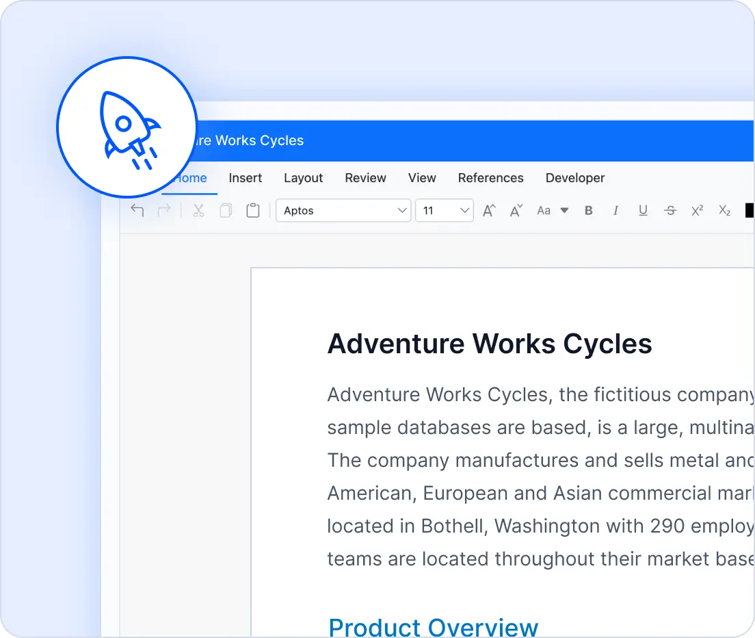Open the References tab
Viewport: 755px width, 638px height.
490,178
